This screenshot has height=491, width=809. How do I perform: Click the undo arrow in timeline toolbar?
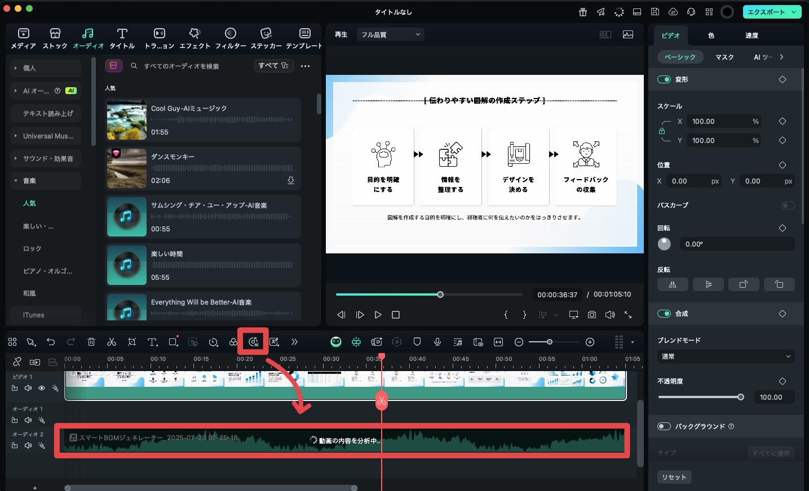coord(51,342)
